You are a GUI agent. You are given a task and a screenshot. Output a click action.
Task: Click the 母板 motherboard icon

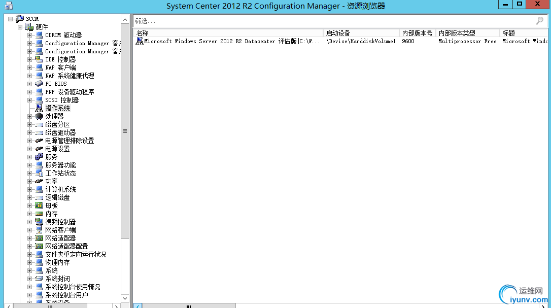[39, 206]
